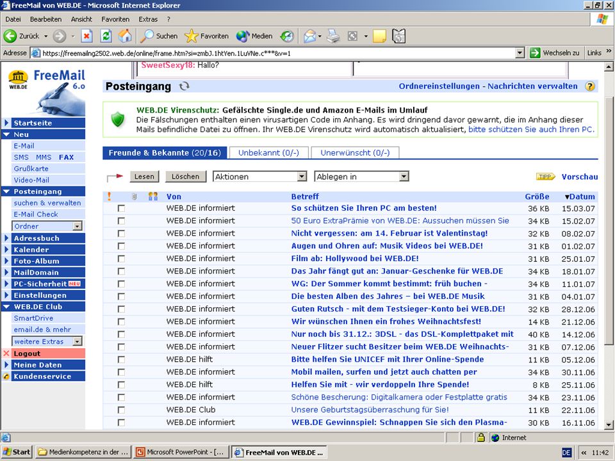Open the 'weitere Extras' dropdown

coord(47,341)
